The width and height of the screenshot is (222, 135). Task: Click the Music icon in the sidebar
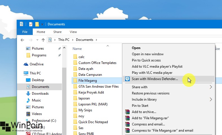click(x=28, y=100)
